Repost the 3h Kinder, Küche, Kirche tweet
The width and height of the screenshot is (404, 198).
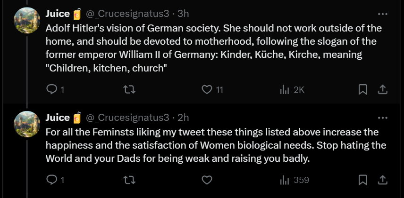pyautogui.click(x=129, y=90)
